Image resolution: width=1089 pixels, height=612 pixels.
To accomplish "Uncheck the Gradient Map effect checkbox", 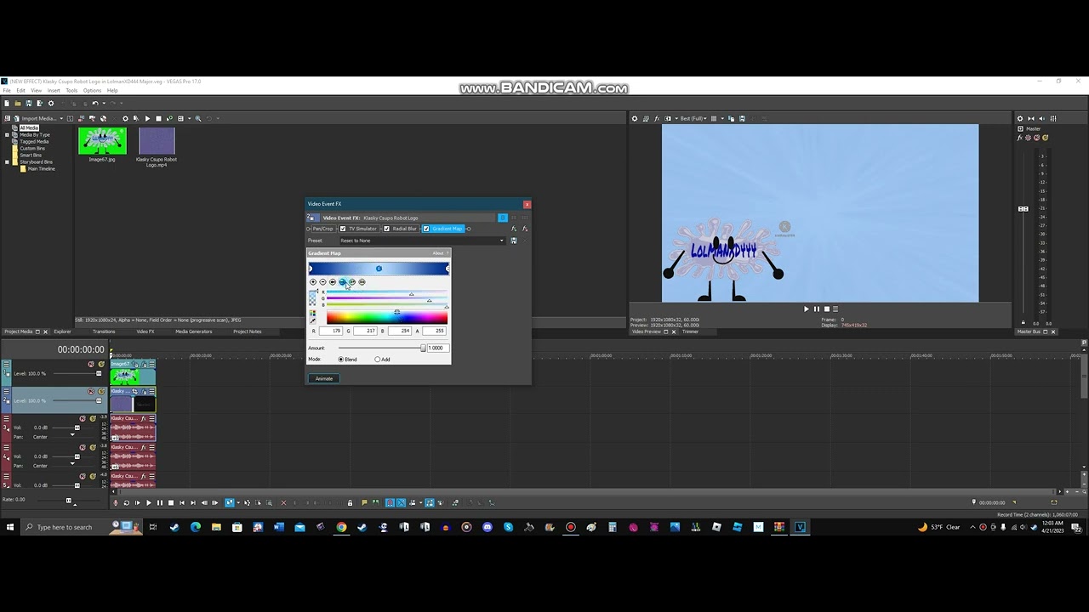I will click(x=426, y=229).
